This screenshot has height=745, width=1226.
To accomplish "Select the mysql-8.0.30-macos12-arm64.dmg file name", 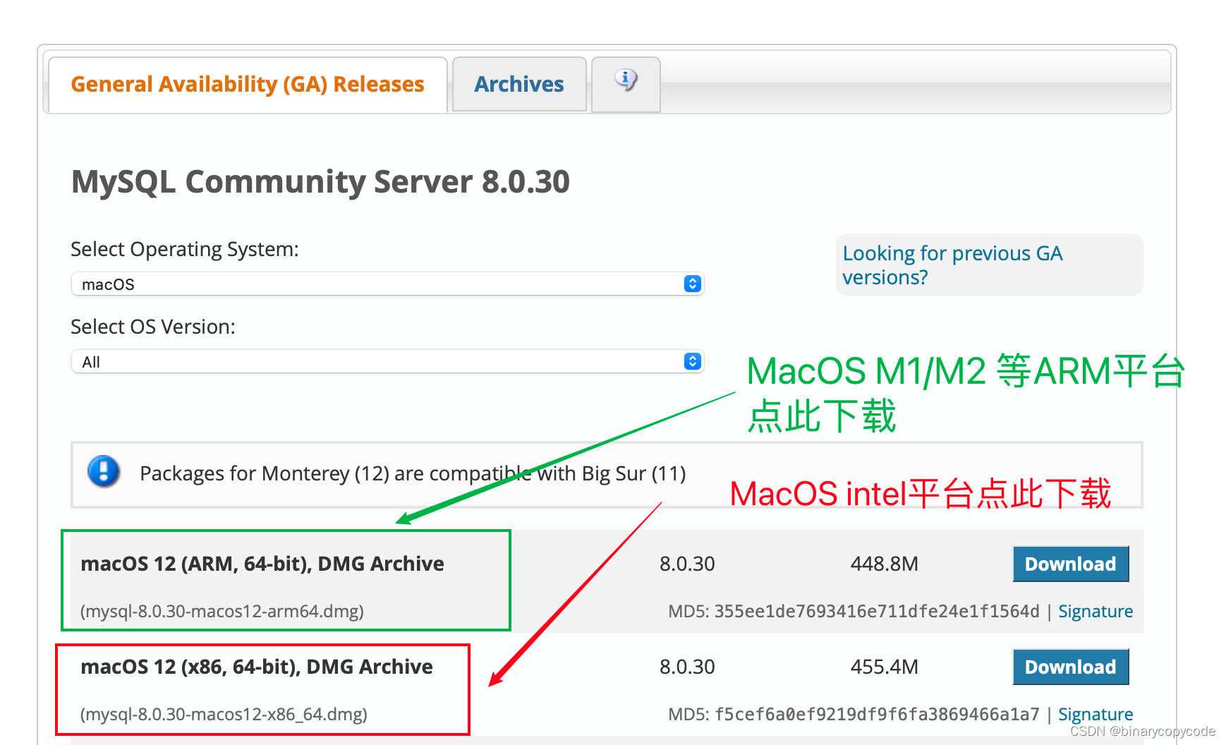I will tap(222, 611).
